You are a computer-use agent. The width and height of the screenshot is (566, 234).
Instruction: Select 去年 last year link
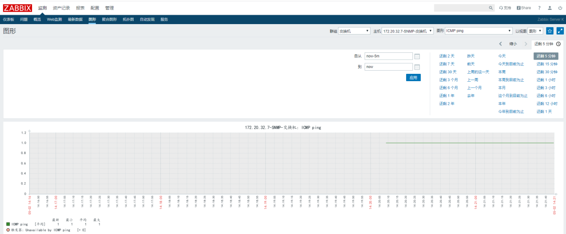tap(471, 96)
